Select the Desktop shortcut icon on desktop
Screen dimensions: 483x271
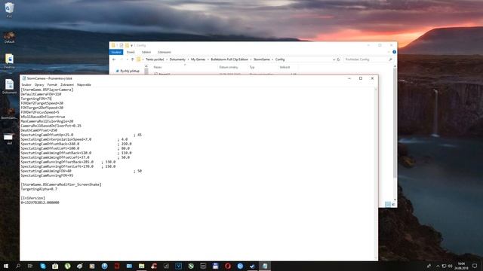tap(9, 61)
